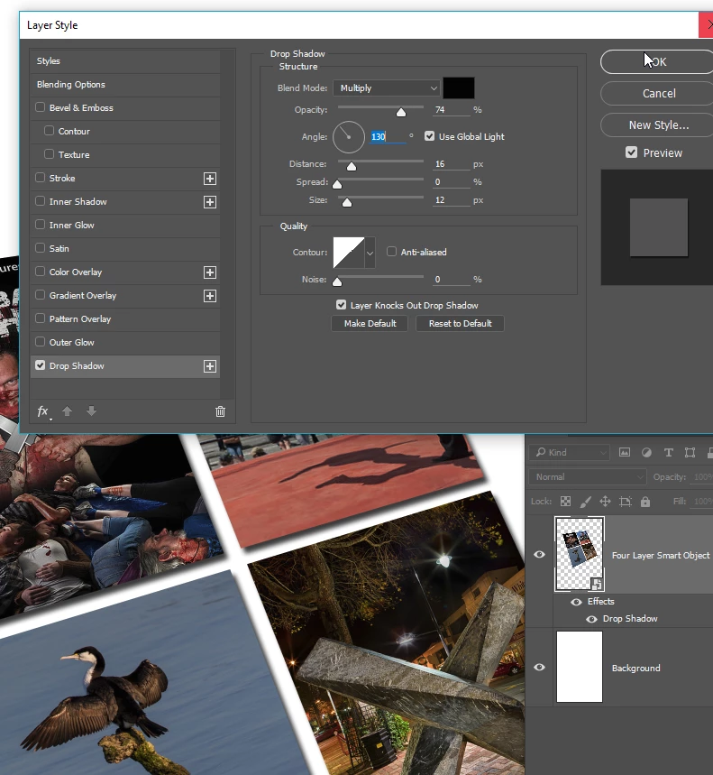
Task: Click the Noise slider handle
Action: point(337,281)
